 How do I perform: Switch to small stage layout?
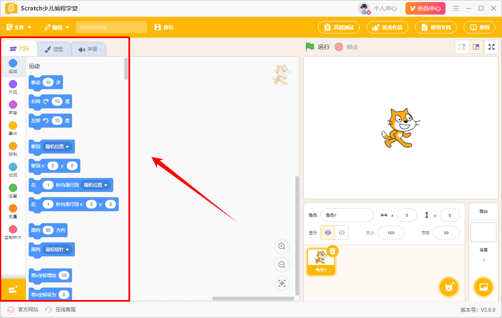[x=462, y=47]
